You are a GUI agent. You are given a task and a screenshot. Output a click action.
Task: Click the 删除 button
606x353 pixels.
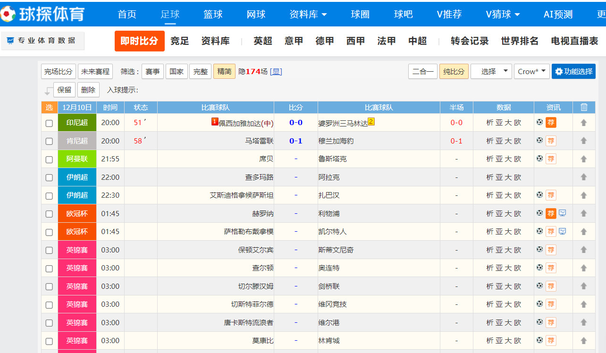88,90
